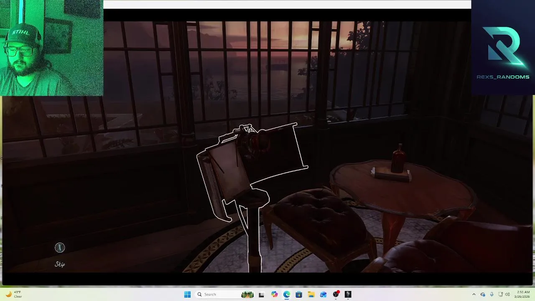This screenshot has height=301, width=535.
Task: Click the taskbar Search box
Action: point(225,294)
